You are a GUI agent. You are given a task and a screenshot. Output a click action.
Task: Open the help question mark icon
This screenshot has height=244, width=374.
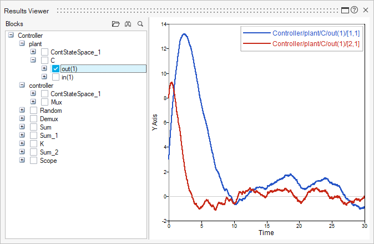click(x=354, y=10)
